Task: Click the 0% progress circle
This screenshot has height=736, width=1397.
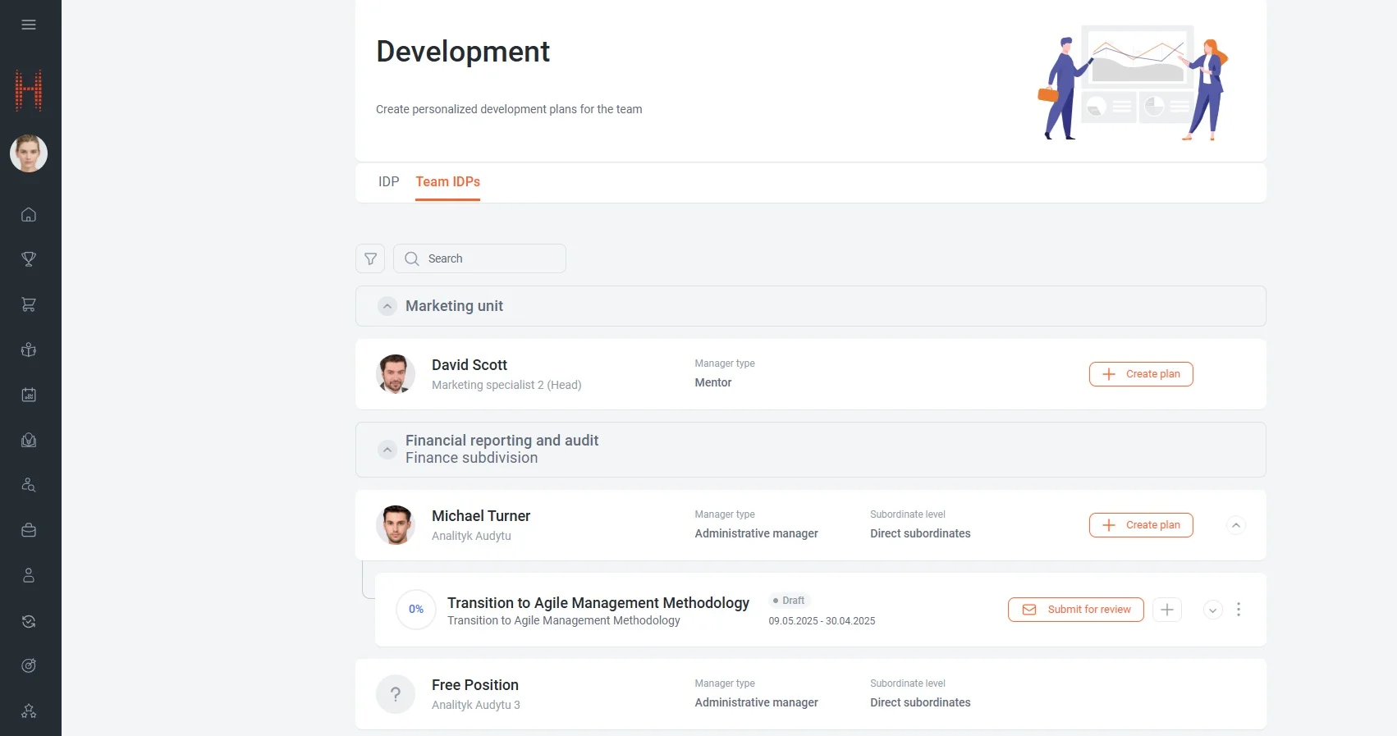Action: (x=416, y=610)
